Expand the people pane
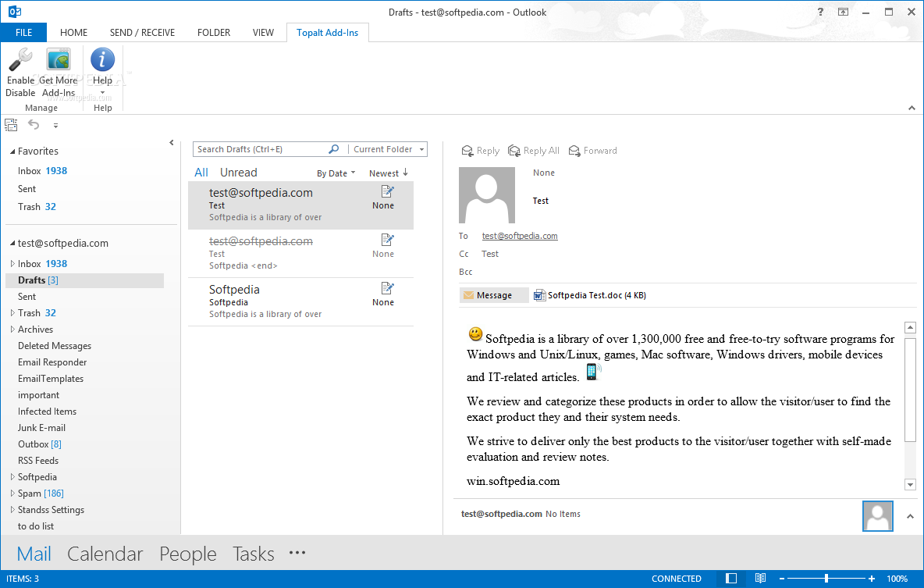 [910, 517]
